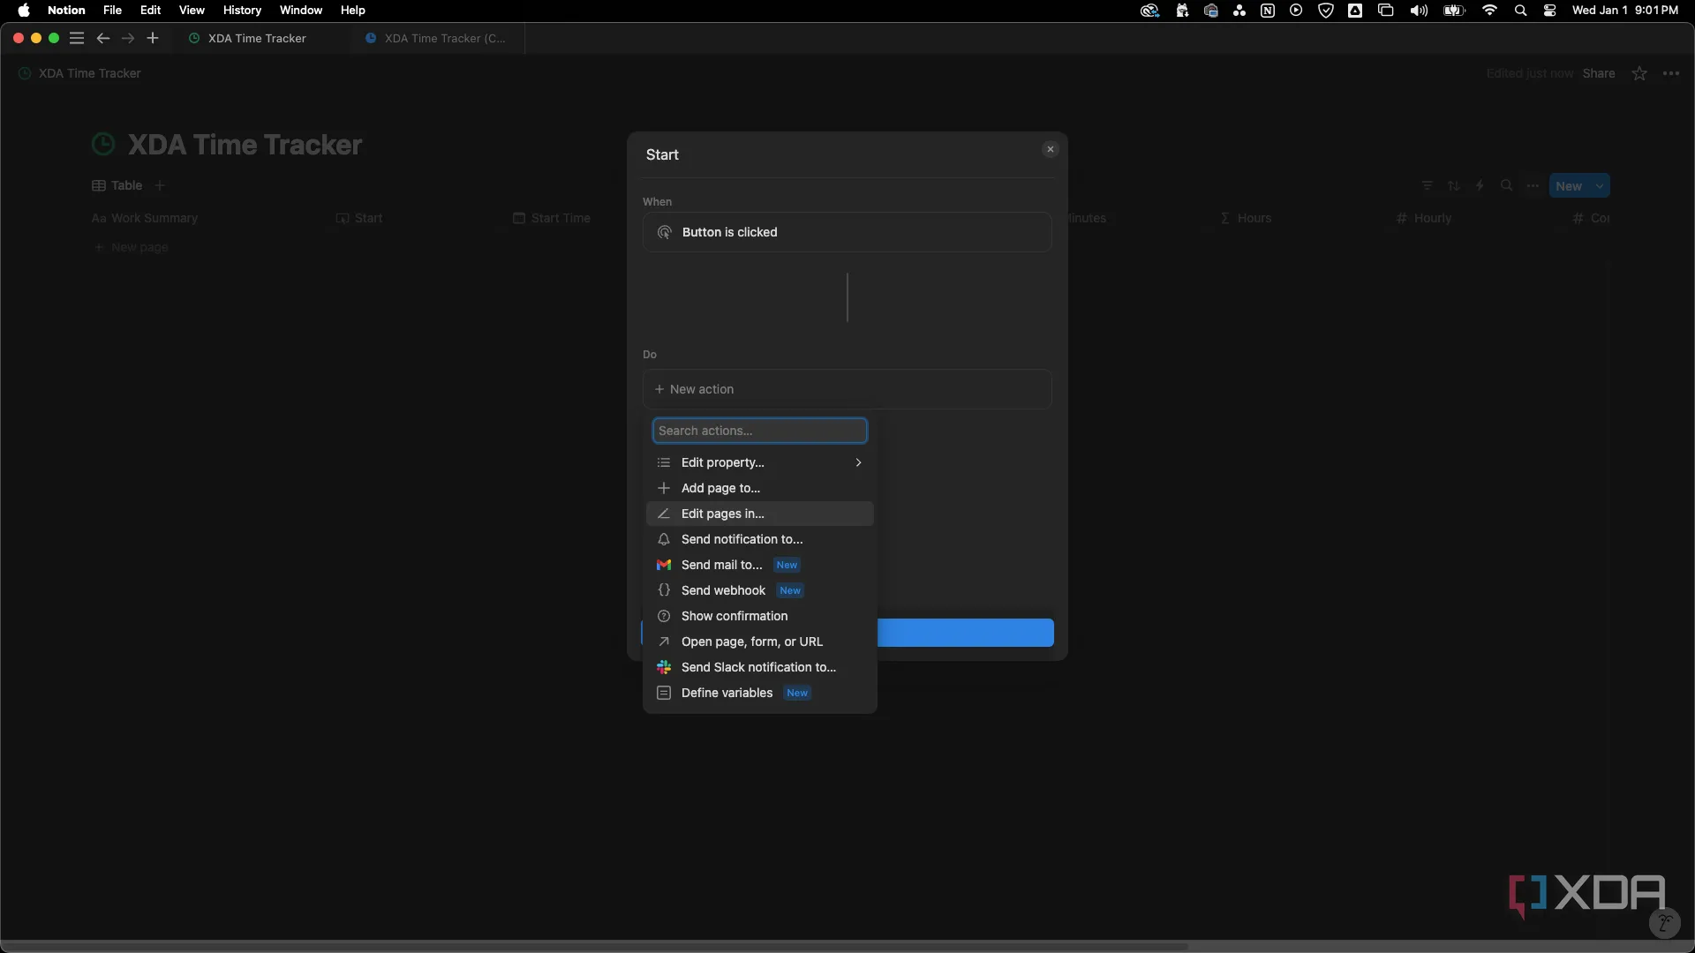Go back with the left arrow

pos(103,38)
